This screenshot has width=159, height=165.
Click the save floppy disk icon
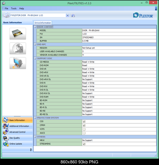coord(73,15)
